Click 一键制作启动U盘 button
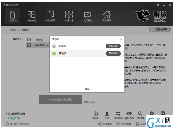 tap(60, 100)
